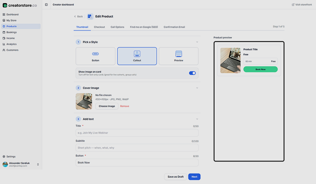Screen dimensions: 316x184
Task: Click into the Title input field
Action: (x=137, y=133)
